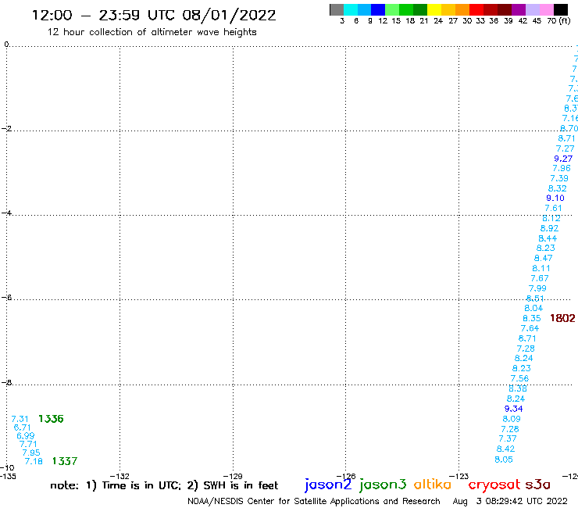Click wave height value 8.47
578x508 pixels.
(544, 258)
